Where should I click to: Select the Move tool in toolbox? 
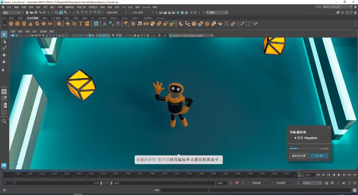(x=4, y=55)
